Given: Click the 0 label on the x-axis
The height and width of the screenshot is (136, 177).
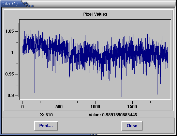Looking at the screenshot, I should pos(23,107).
